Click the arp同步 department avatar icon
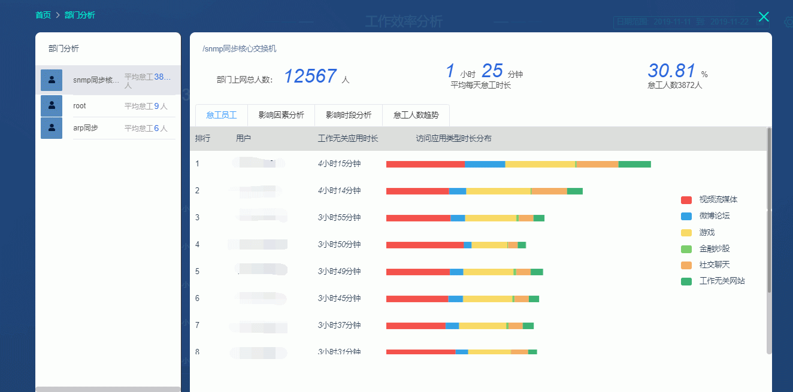 pyautogui.click(x=52, y=128)
